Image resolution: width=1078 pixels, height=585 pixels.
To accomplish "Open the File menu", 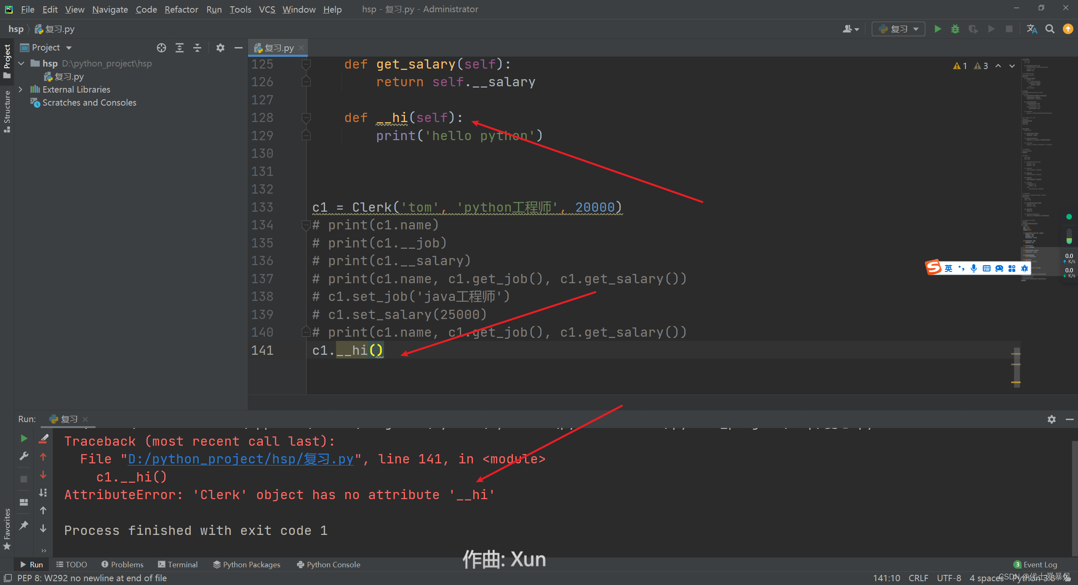I will [x=27, y=9].
